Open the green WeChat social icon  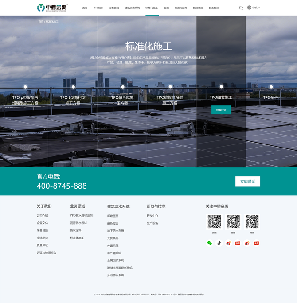pos(210,243)
